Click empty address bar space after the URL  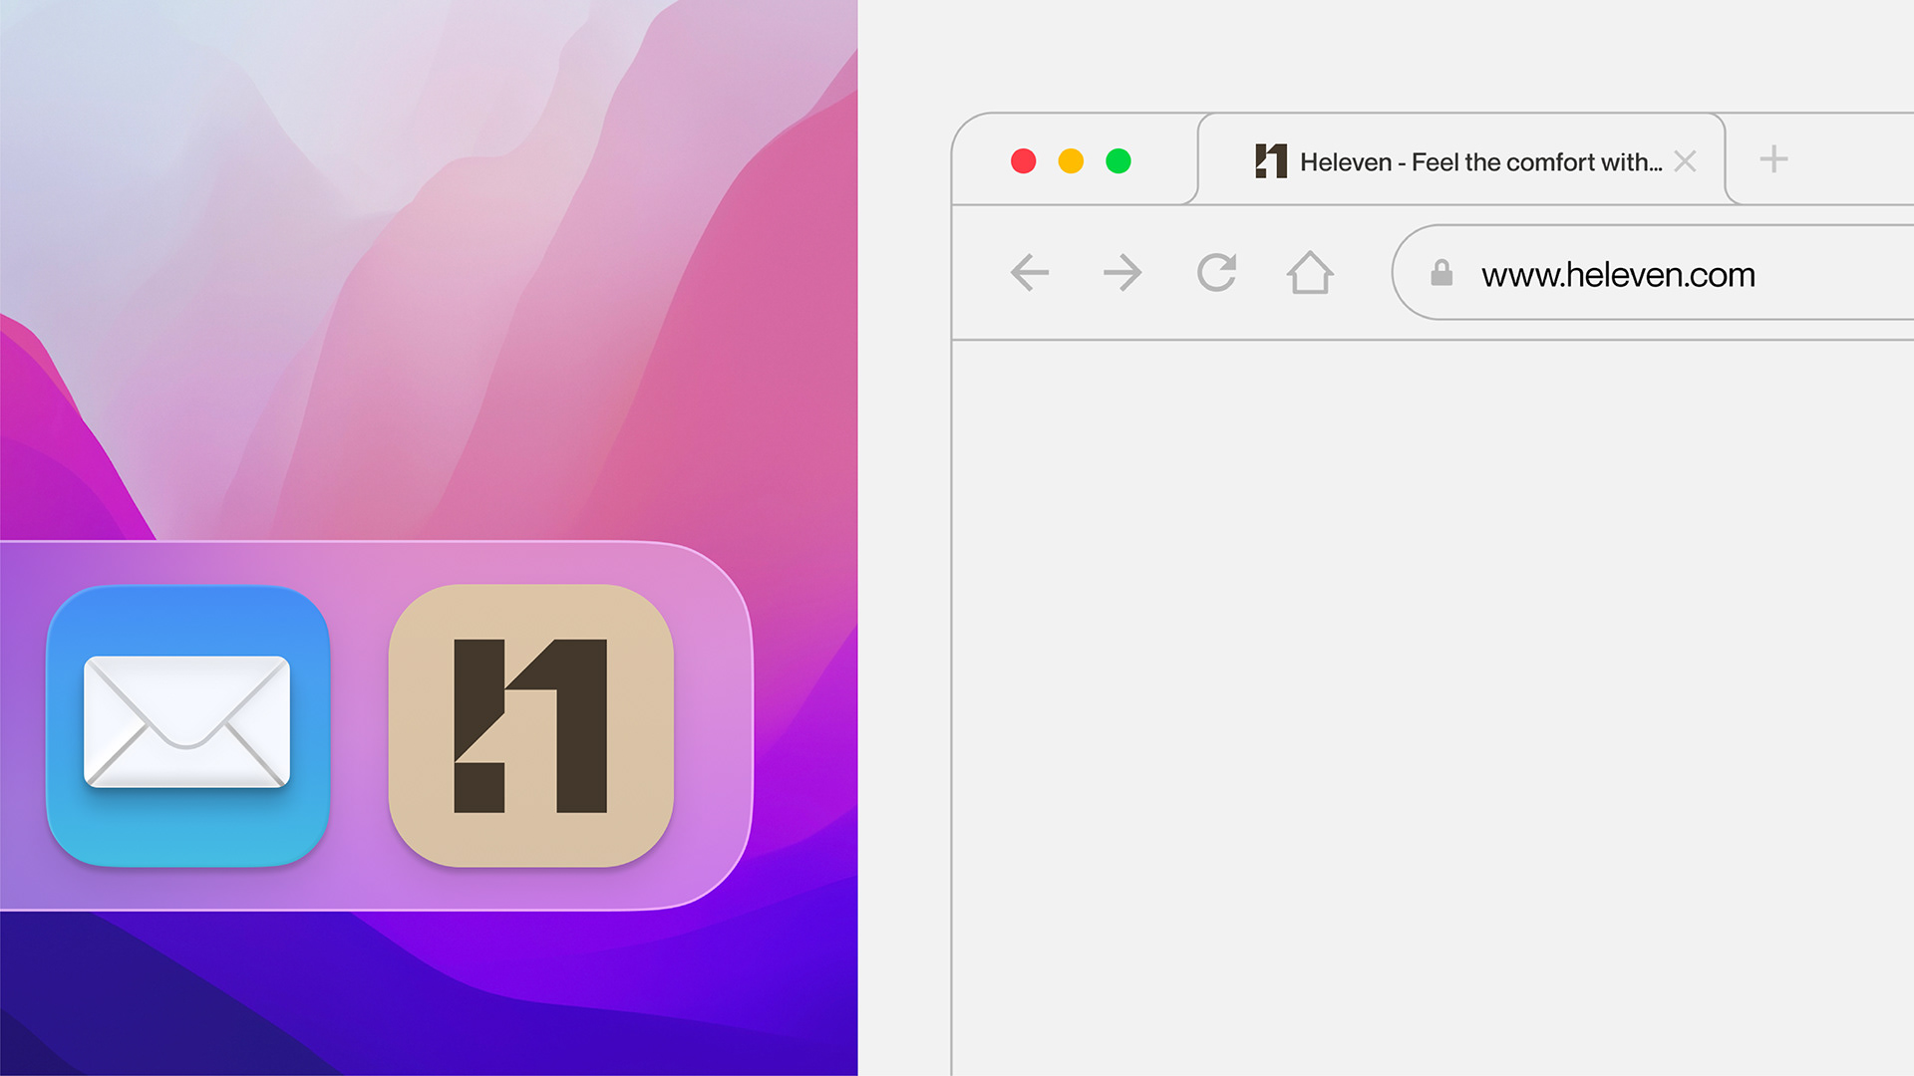point(1844,274)
